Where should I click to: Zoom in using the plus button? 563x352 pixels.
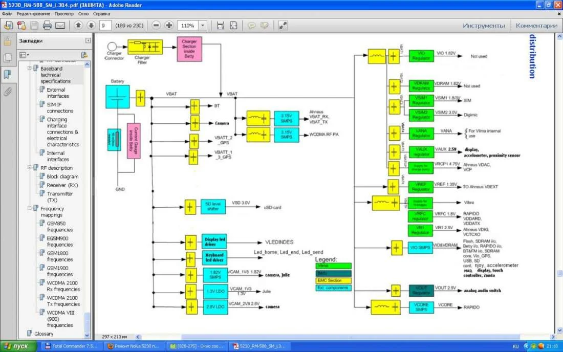click(169, 26)
